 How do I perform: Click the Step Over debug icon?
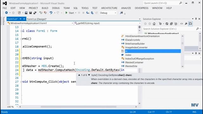[x=92, y=13]
